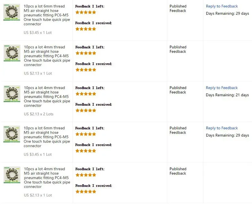The height and width of the screenshot is (210, 252).
Task: Click Published Feedback status in third row
Action: [x=178, y=90]
